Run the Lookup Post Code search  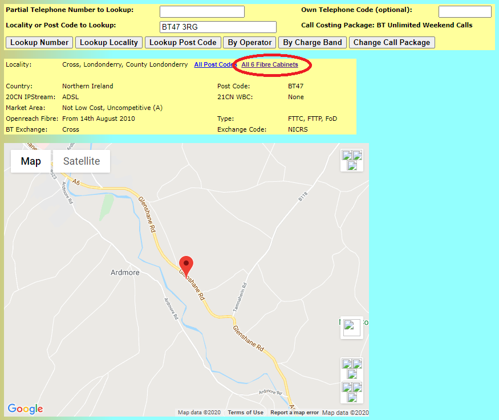click(183, 43)
